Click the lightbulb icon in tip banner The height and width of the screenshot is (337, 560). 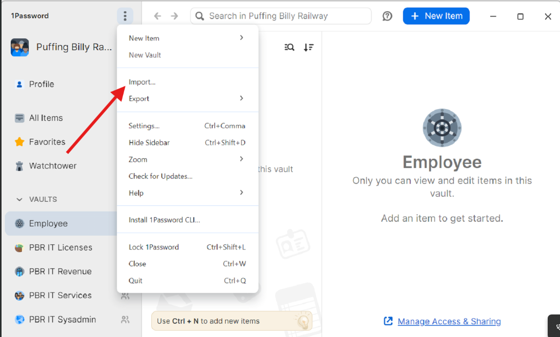pyautogui.click(x=303, y=320)
